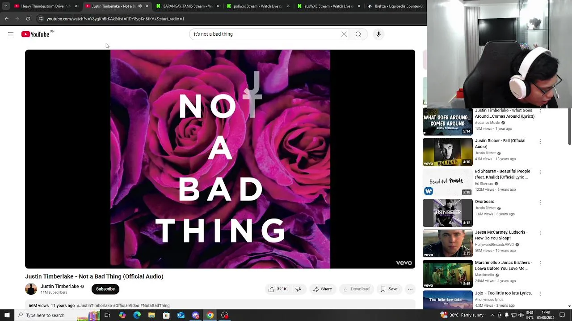Open Chrome from taskbar

point(210,315)
